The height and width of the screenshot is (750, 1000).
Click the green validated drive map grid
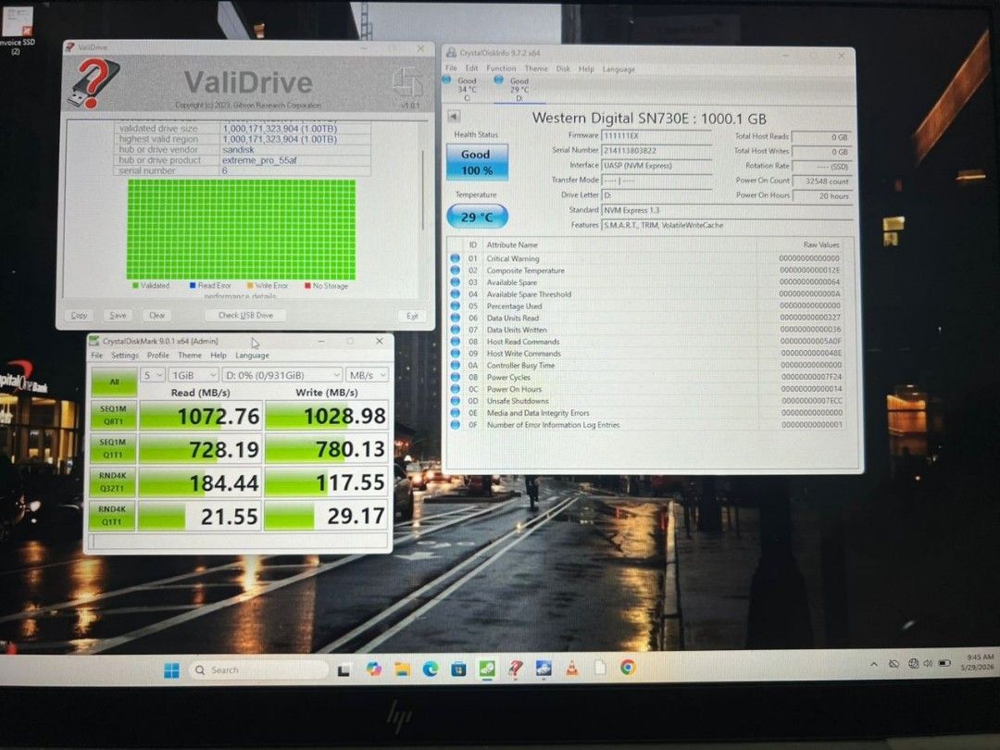[x=241, y=230]
